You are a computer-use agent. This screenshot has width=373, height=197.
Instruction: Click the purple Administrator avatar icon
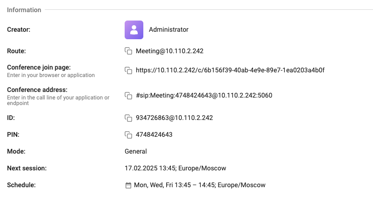click(134, 30)
